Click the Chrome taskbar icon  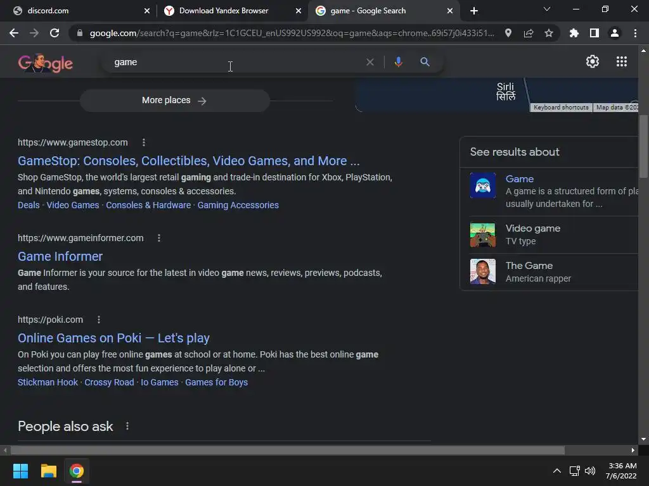click(76, 471)
